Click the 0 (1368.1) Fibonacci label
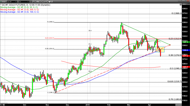The image size is (190, 106). [177, 13]
